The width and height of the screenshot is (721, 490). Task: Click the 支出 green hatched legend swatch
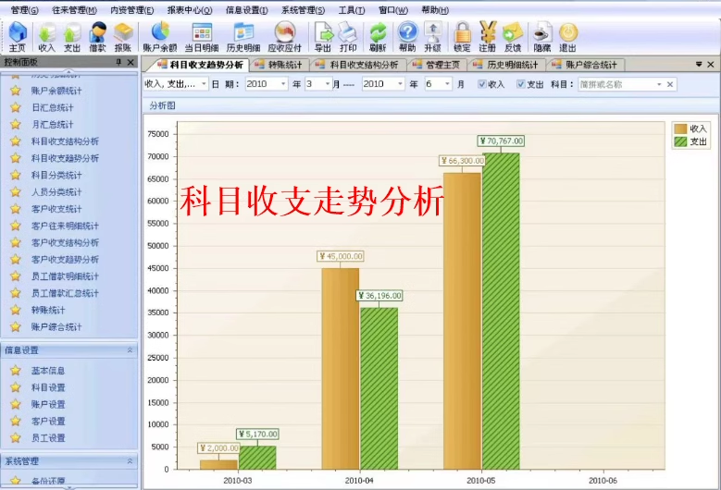(x=680, y=141)
